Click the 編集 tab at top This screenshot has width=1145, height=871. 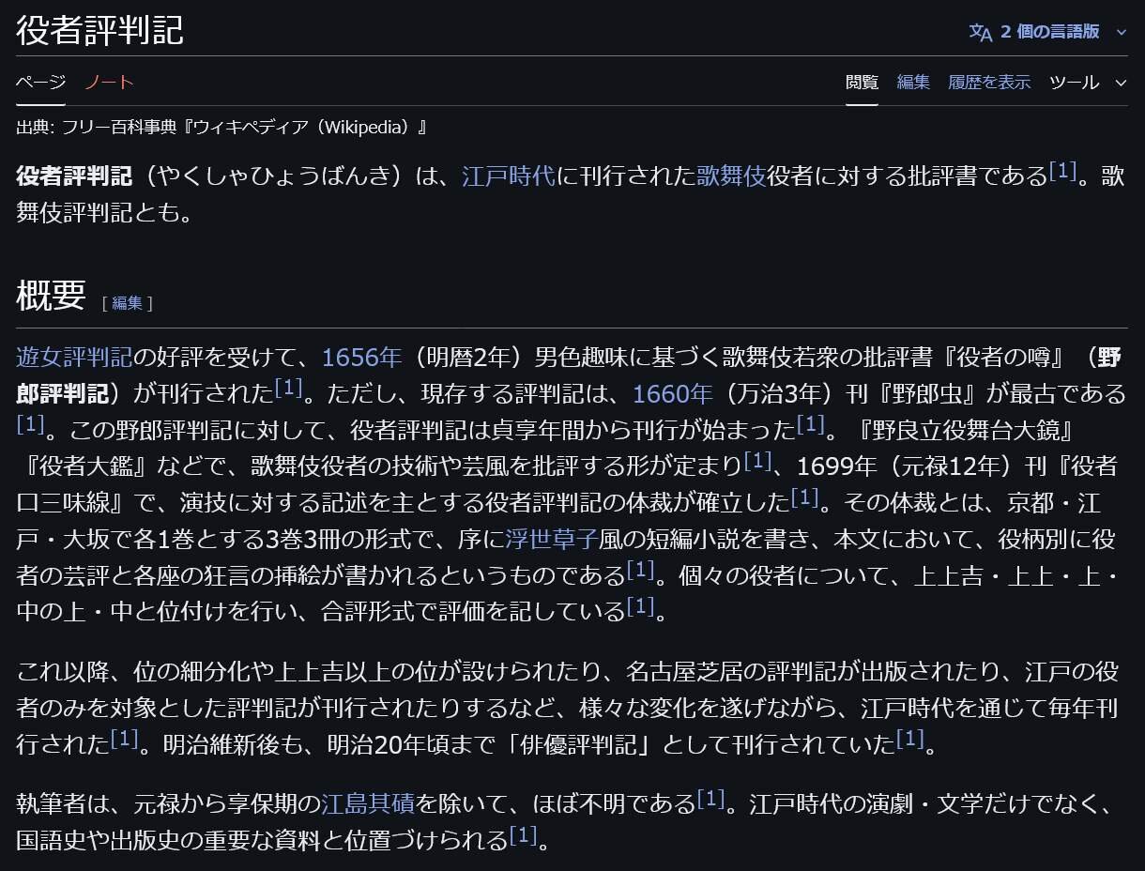[913, 83]
